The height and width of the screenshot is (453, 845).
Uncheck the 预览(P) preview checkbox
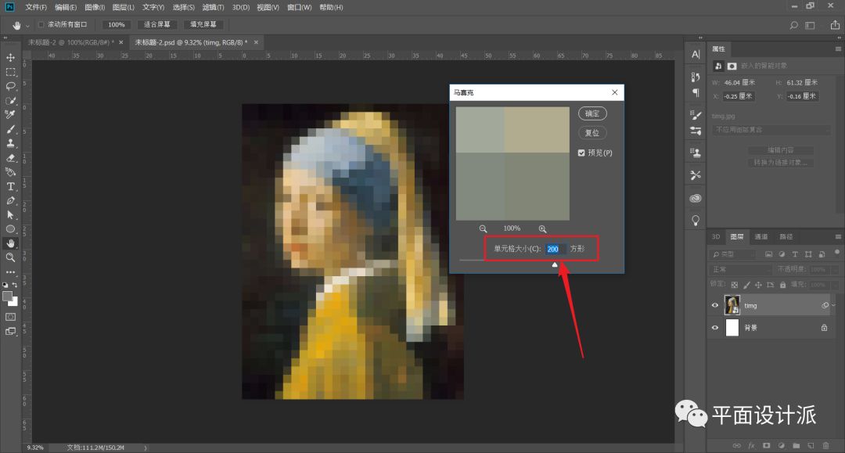[581, 153]
